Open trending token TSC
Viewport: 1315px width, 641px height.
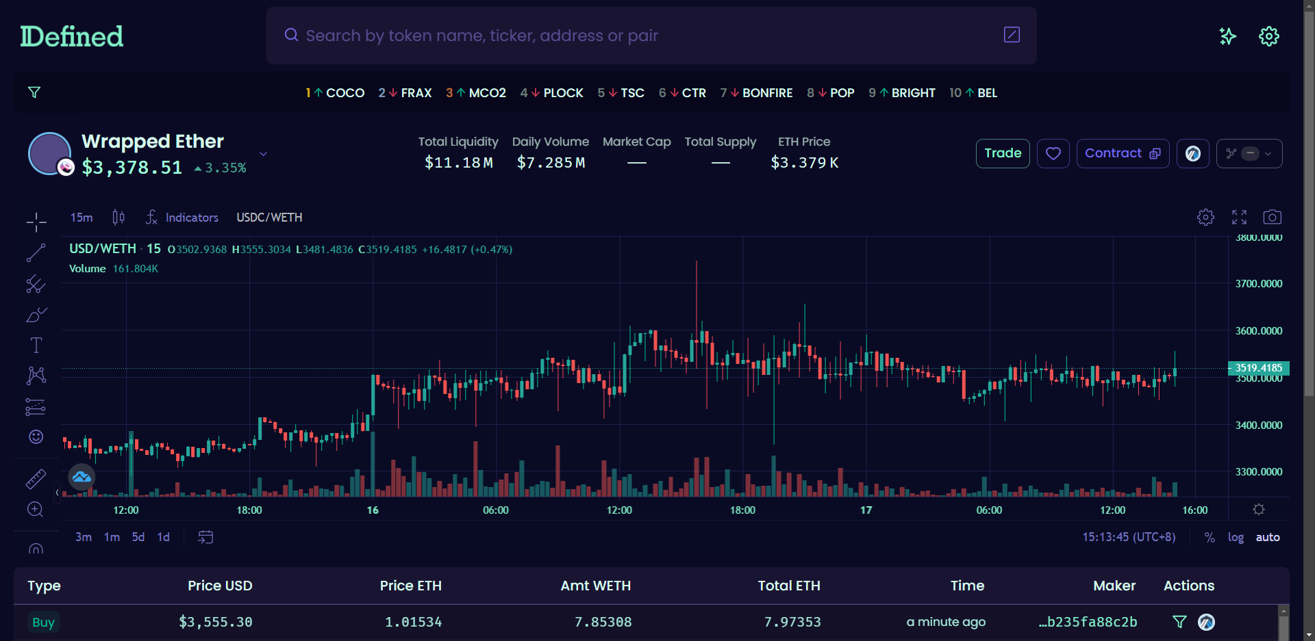(x=621, y=92)
